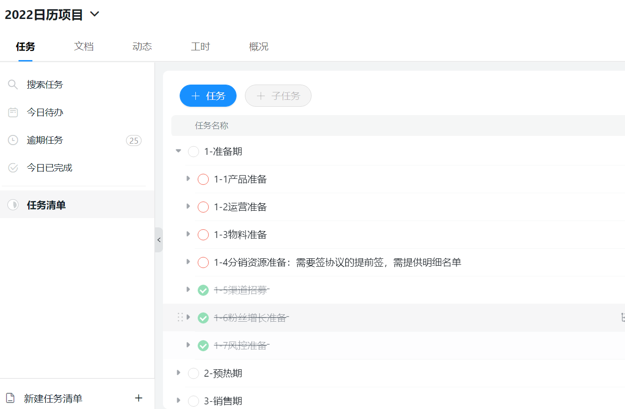Open the 工时 tab
The image size is (625, 409).
(200, 46)
